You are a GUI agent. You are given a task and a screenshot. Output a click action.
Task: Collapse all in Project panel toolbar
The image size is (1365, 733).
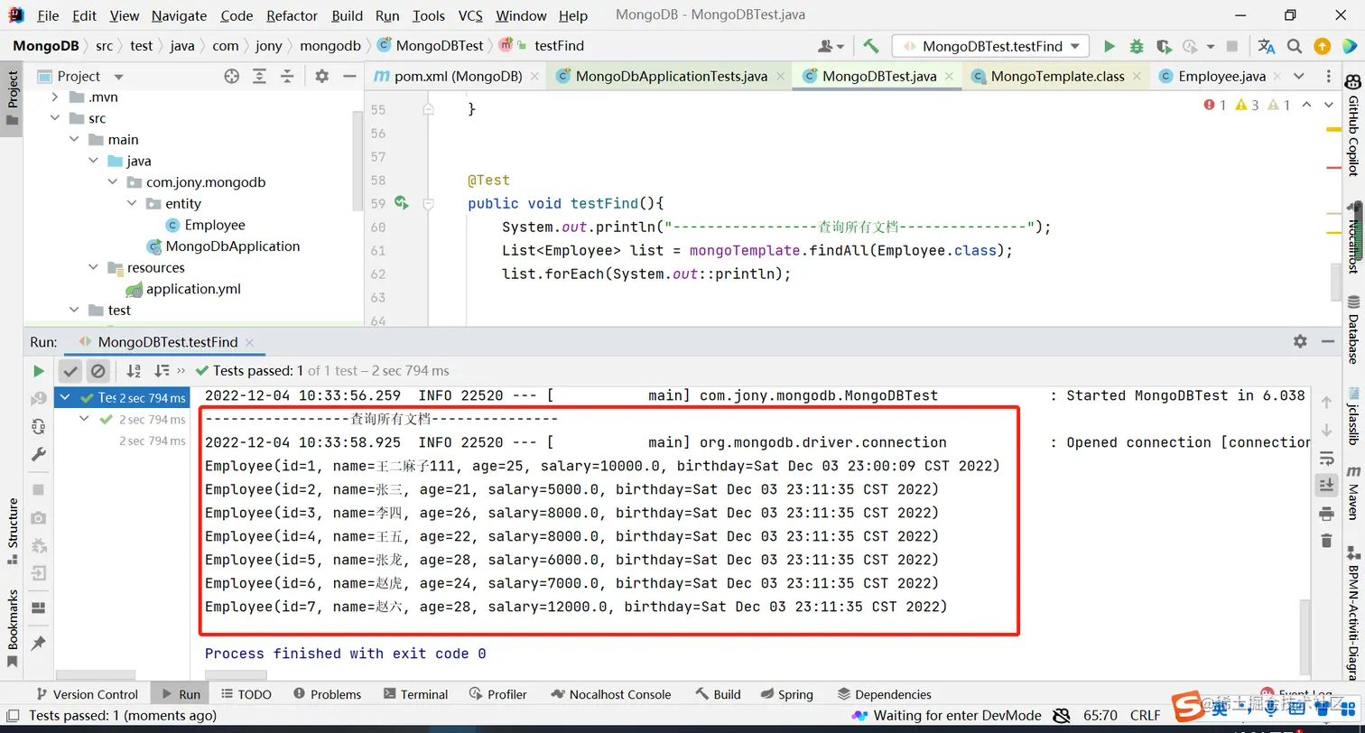(x=287, y=77)
